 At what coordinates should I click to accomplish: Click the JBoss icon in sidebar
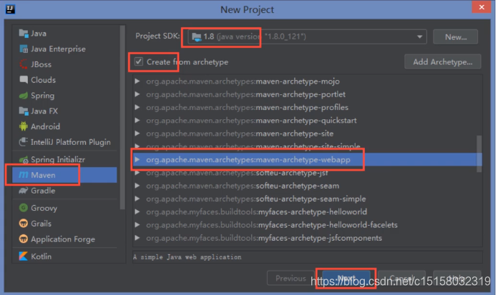coord(24,64)
